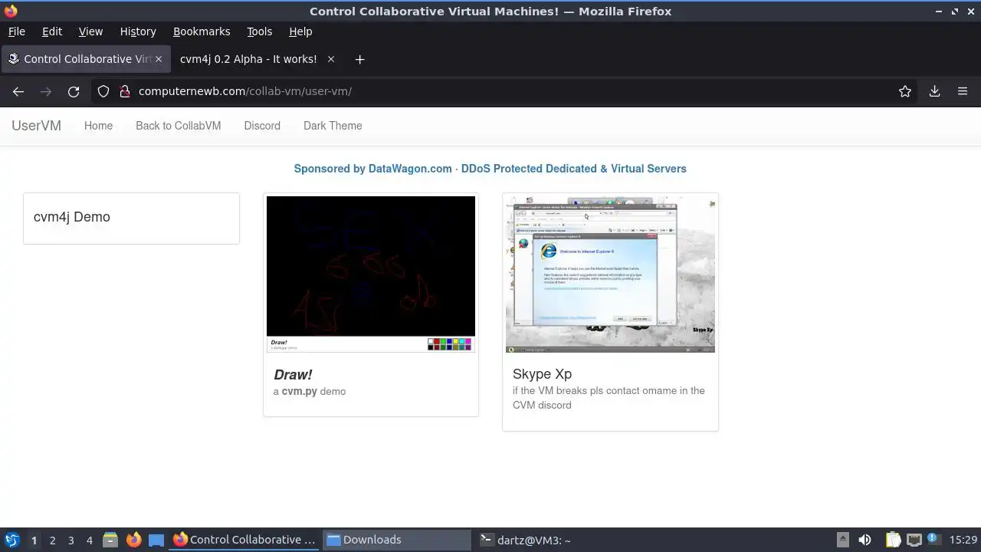981x552 pixels.
Task: Select the 'Control Collaborative Vir' browser tab
Action: click(84, 59)
